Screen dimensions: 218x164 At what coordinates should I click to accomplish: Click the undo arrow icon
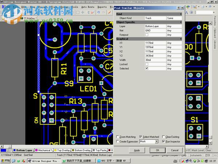pyautogui.click(x=98, y=12)
